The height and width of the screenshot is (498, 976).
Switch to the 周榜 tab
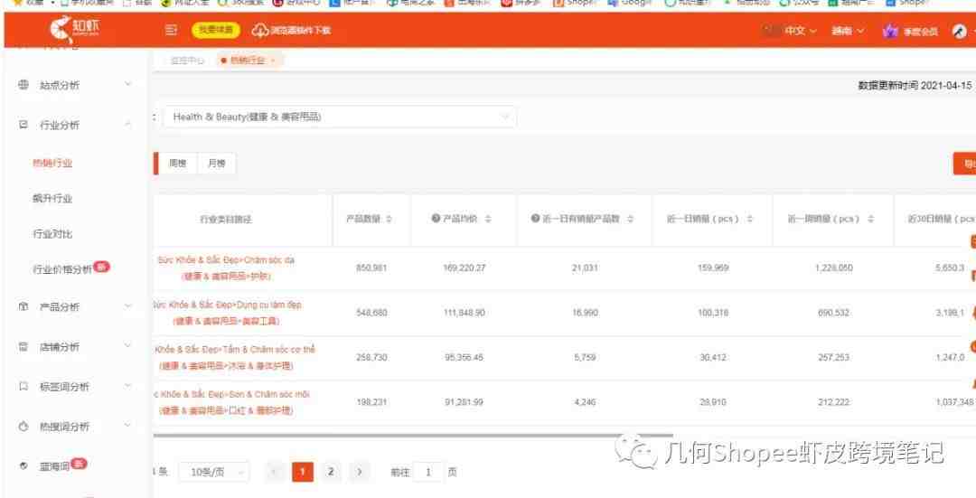[x=177, y=163]
